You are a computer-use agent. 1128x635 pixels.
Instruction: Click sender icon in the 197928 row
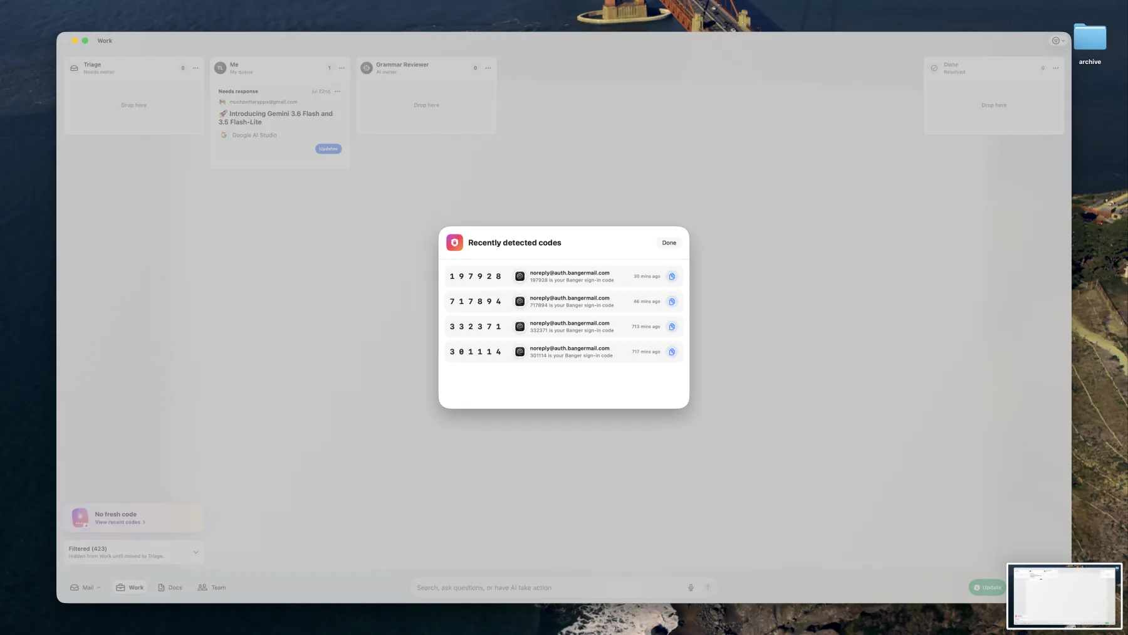(520, 276)
